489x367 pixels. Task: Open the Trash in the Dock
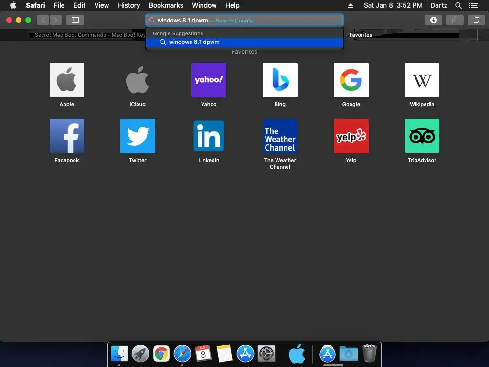(x=370, y=353)
